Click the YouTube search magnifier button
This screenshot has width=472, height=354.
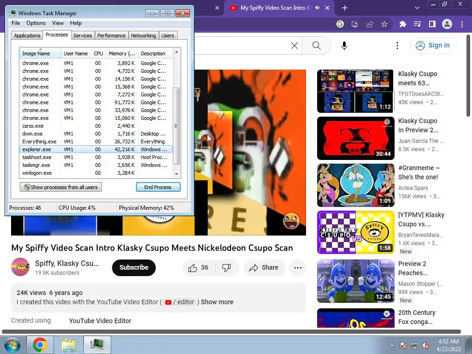coord(316,46)
